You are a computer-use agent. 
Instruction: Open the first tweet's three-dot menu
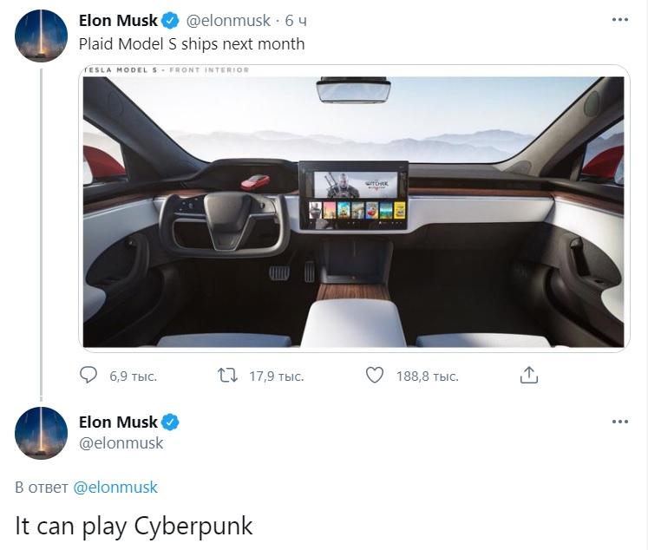(x=620, y=19)
